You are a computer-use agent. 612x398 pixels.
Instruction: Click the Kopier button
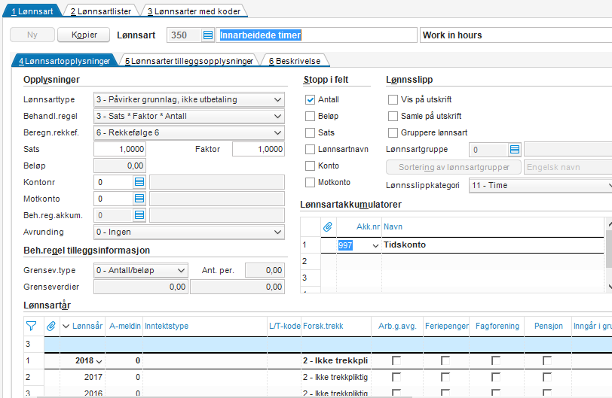tap(84, 35)
